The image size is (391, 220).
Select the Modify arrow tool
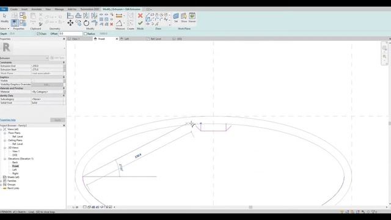[x=4, y=16]
